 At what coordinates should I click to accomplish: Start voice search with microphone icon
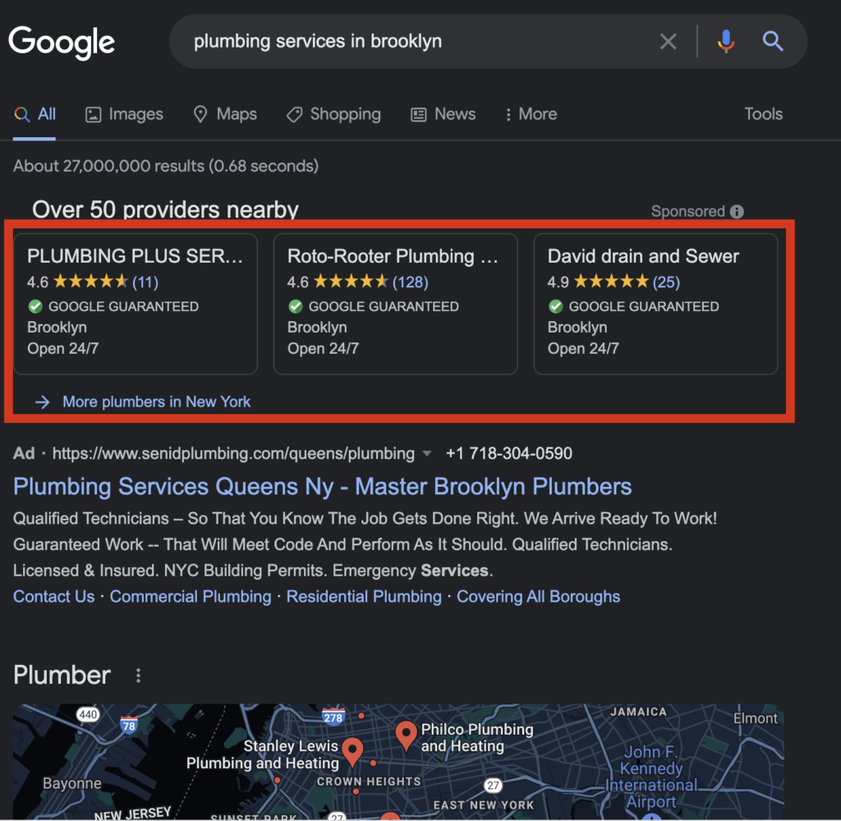[726, 41]
